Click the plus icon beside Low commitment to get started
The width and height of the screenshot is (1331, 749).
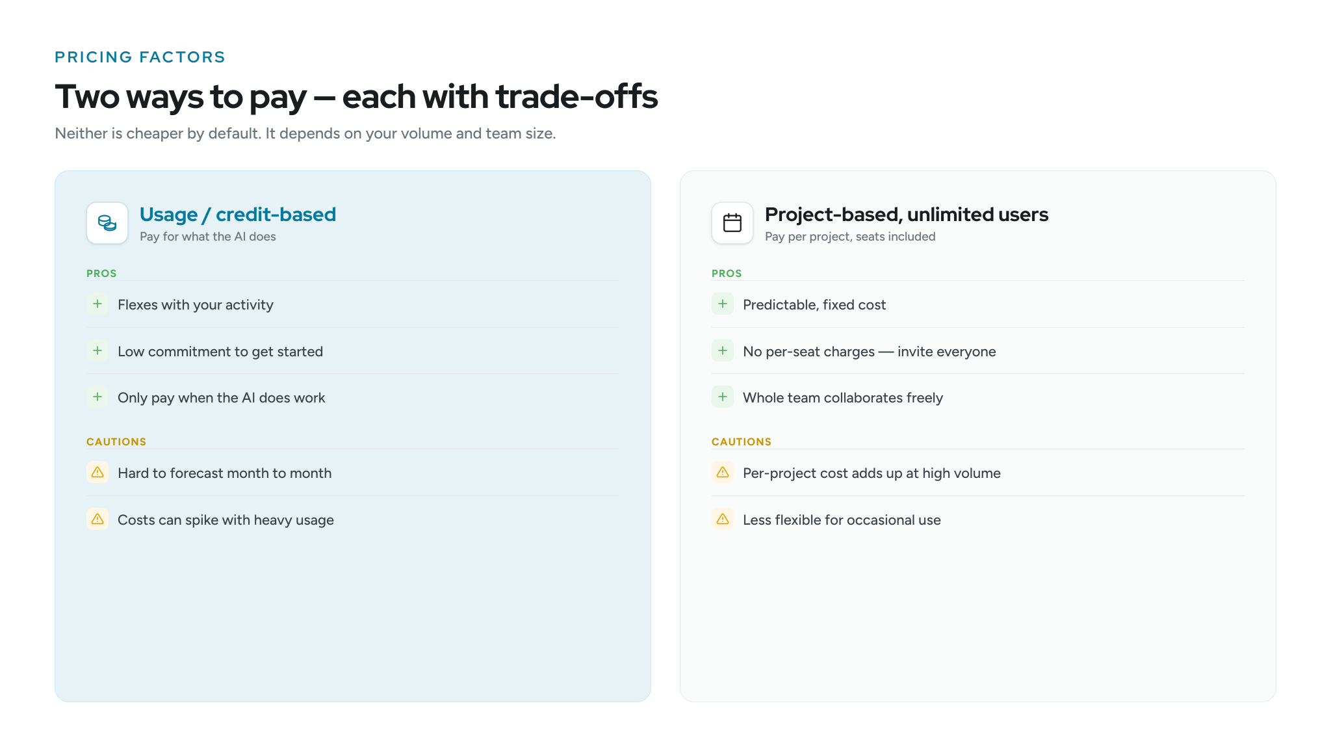pos(97,350)
